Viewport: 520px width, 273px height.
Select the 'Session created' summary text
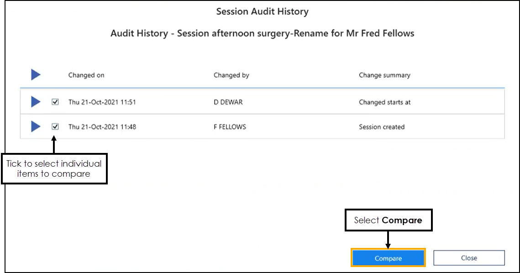pyautogui.click(x=382, y=127)
